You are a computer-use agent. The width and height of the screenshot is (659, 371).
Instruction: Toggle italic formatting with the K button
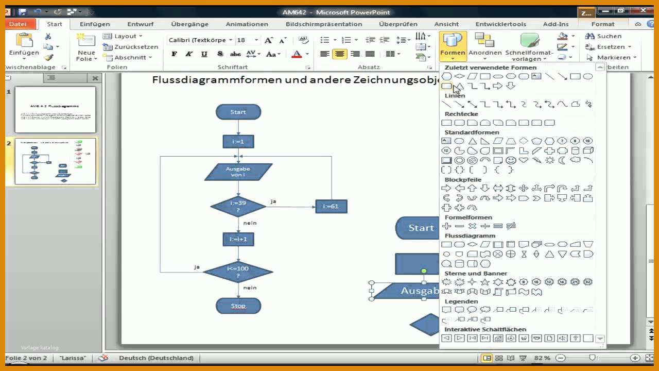click(189, 54)
